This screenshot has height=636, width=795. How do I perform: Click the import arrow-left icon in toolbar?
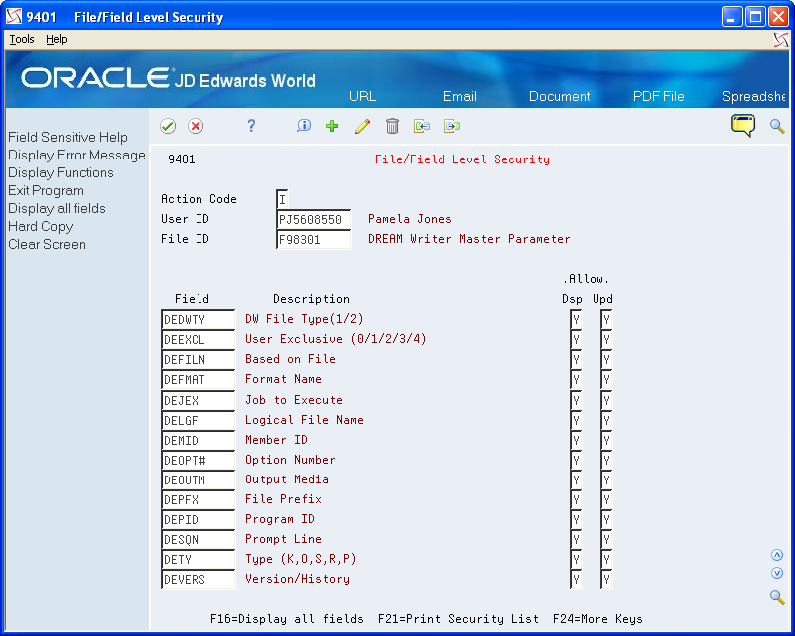click(421, 126)
